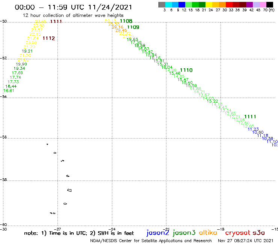Select the wave height value 21.04

[33, 38]
